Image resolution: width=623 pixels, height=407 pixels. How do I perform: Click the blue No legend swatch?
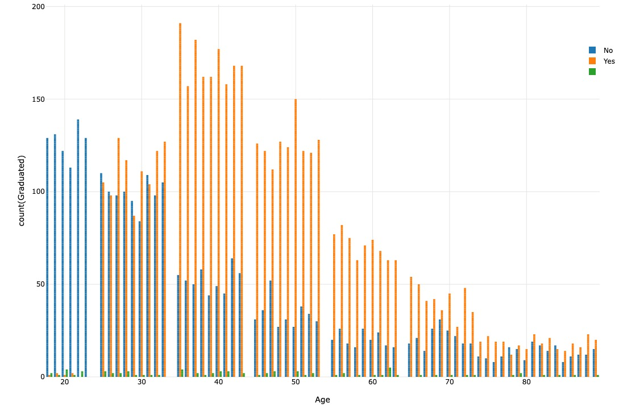592,50
